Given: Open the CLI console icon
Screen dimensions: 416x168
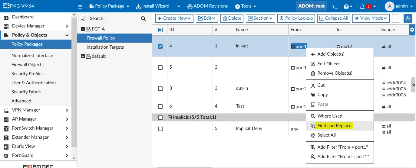Looking at the screenshot, I should [335, 6].
